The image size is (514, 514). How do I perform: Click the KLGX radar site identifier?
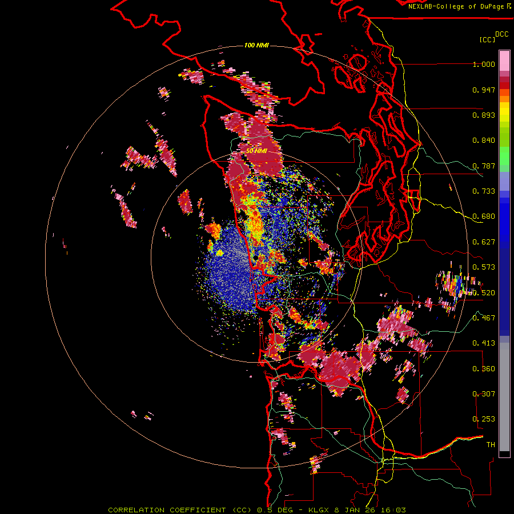(x=320, y=510)
